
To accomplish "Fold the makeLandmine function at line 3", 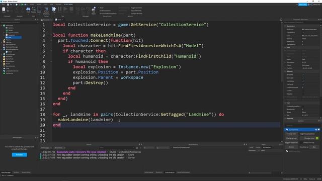I will [51, 35].
